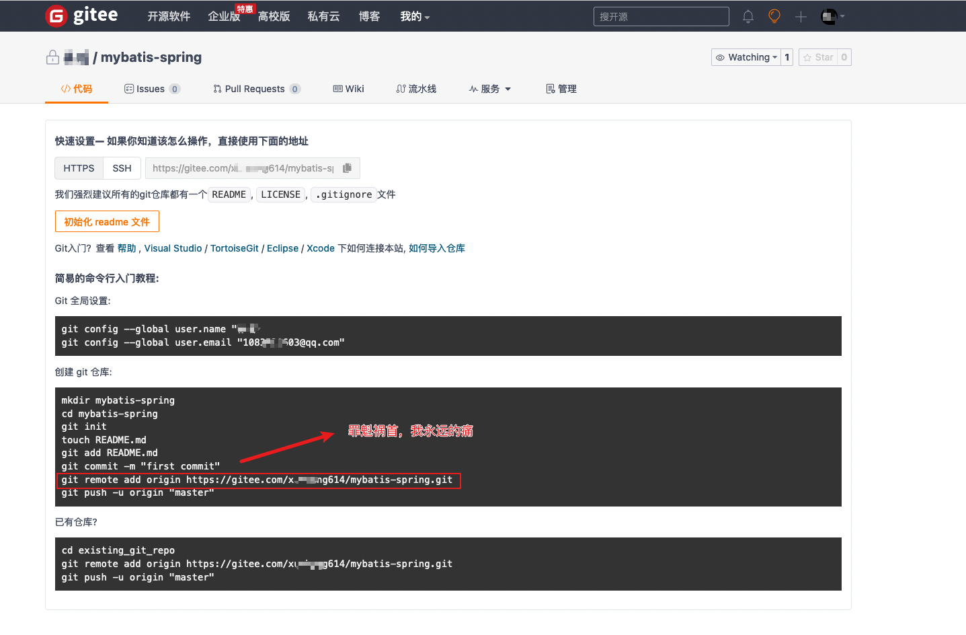Screen dimensions: 966x635
Task: Open the user avatar menu
Action: point(833,17)
